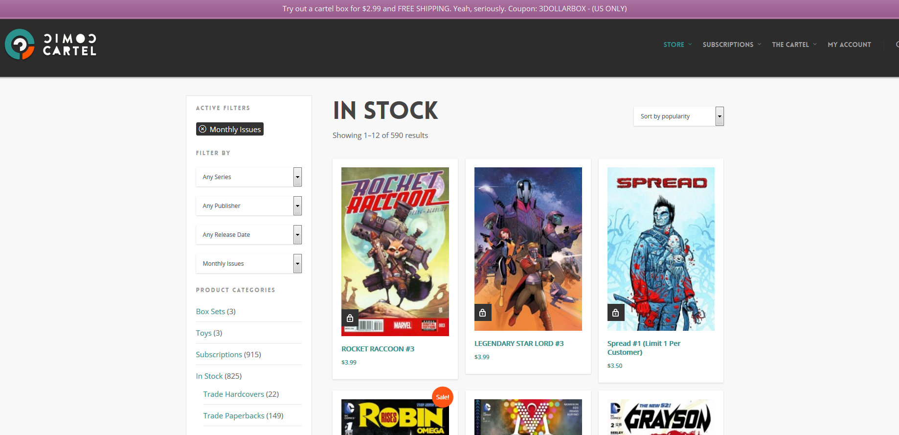Viewport: 899px width, 435px height.
Task: Click the Comic Cartel logo icon
Action: pyautogui.click(x=20, y=45)
